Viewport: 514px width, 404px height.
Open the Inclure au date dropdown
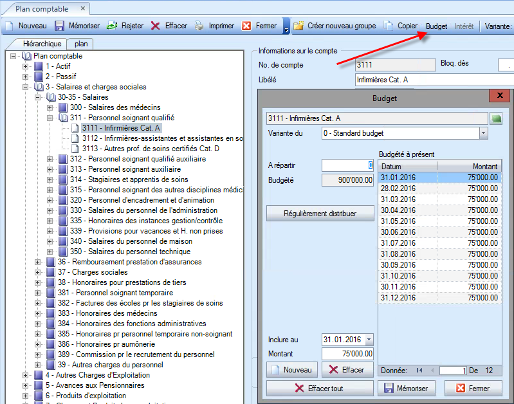pyautogui.click(x=369, y=340)
